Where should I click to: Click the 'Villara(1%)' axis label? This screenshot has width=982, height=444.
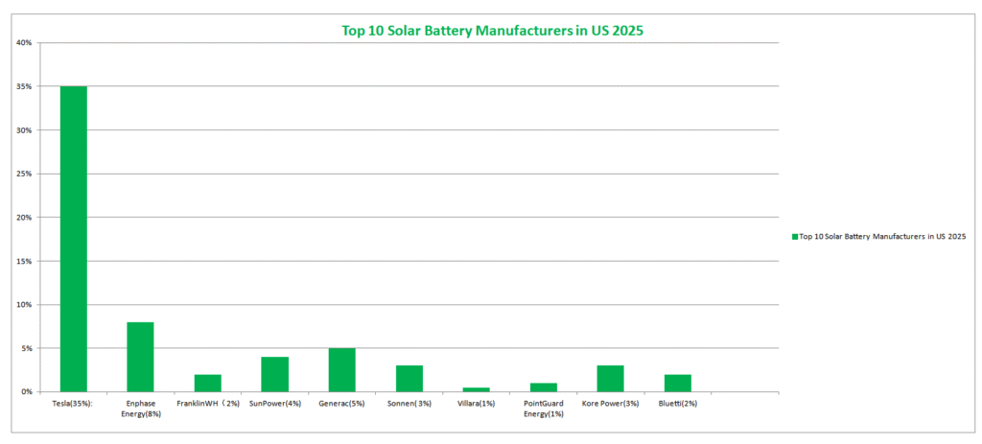pos(476,404)
